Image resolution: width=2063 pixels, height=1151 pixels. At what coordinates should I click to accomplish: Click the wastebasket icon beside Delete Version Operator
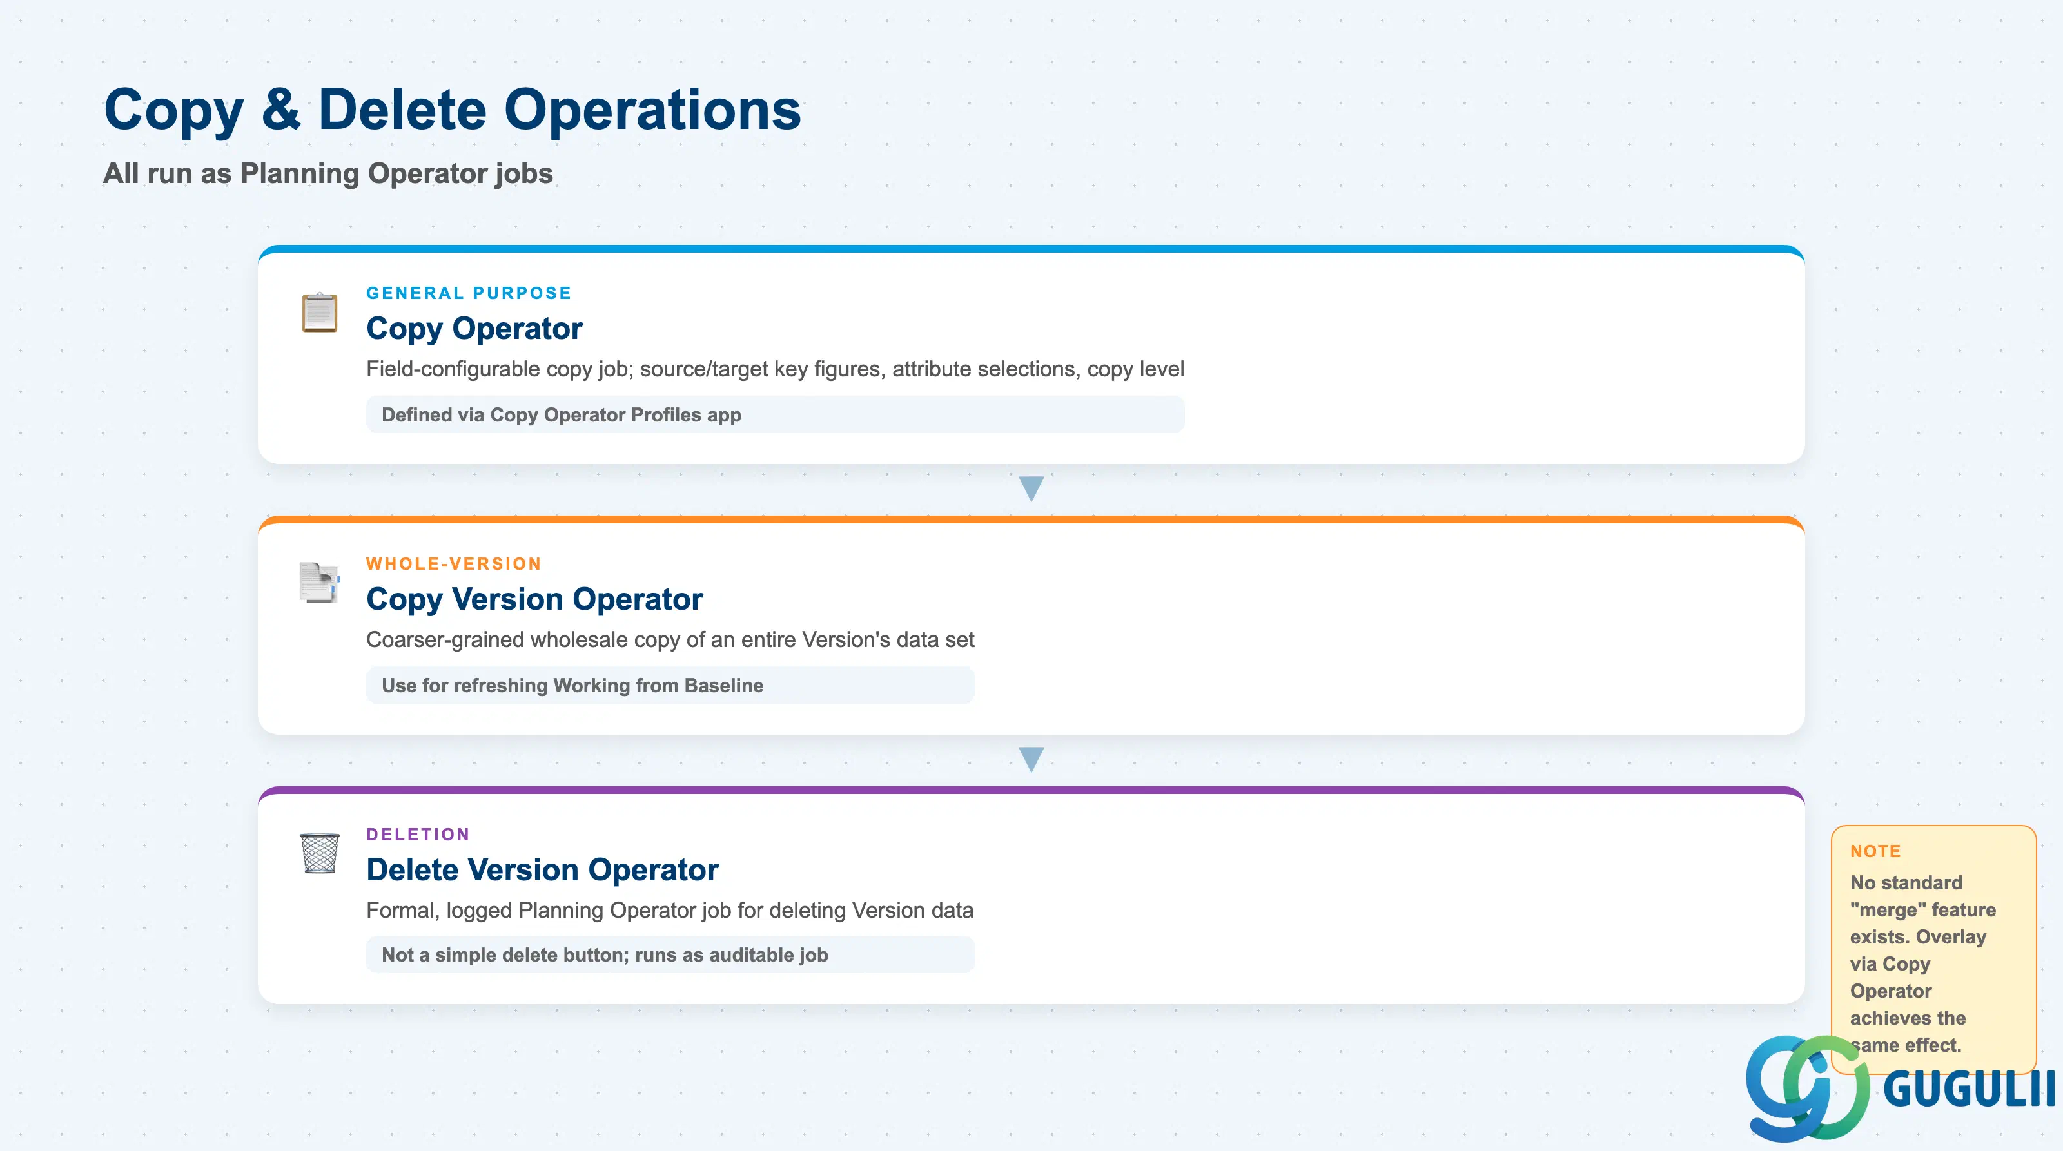[320, 853]
